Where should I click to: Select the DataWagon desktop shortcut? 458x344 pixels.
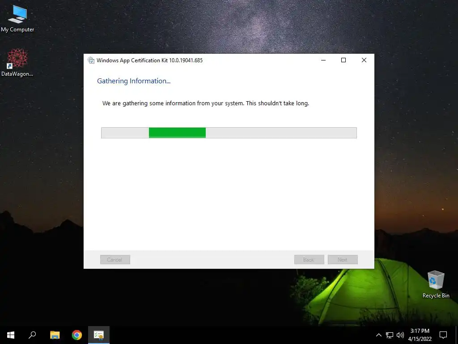tap(17, 63)
